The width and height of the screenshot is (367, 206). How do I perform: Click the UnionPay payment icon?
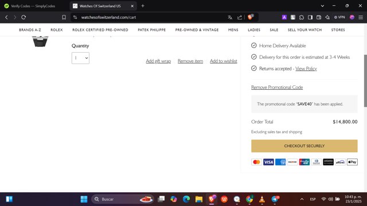click(x=304, y=162)
